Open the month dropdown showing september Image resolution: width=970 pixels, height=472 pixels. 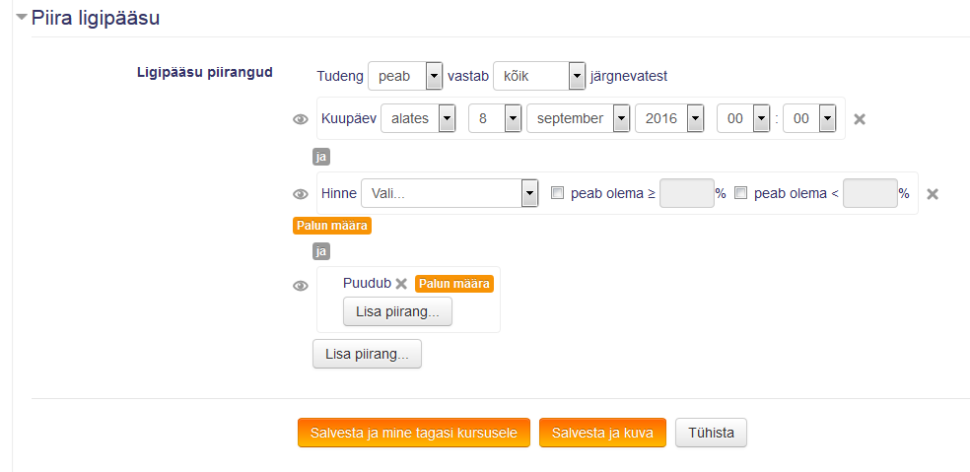click(x=578, y=118)
